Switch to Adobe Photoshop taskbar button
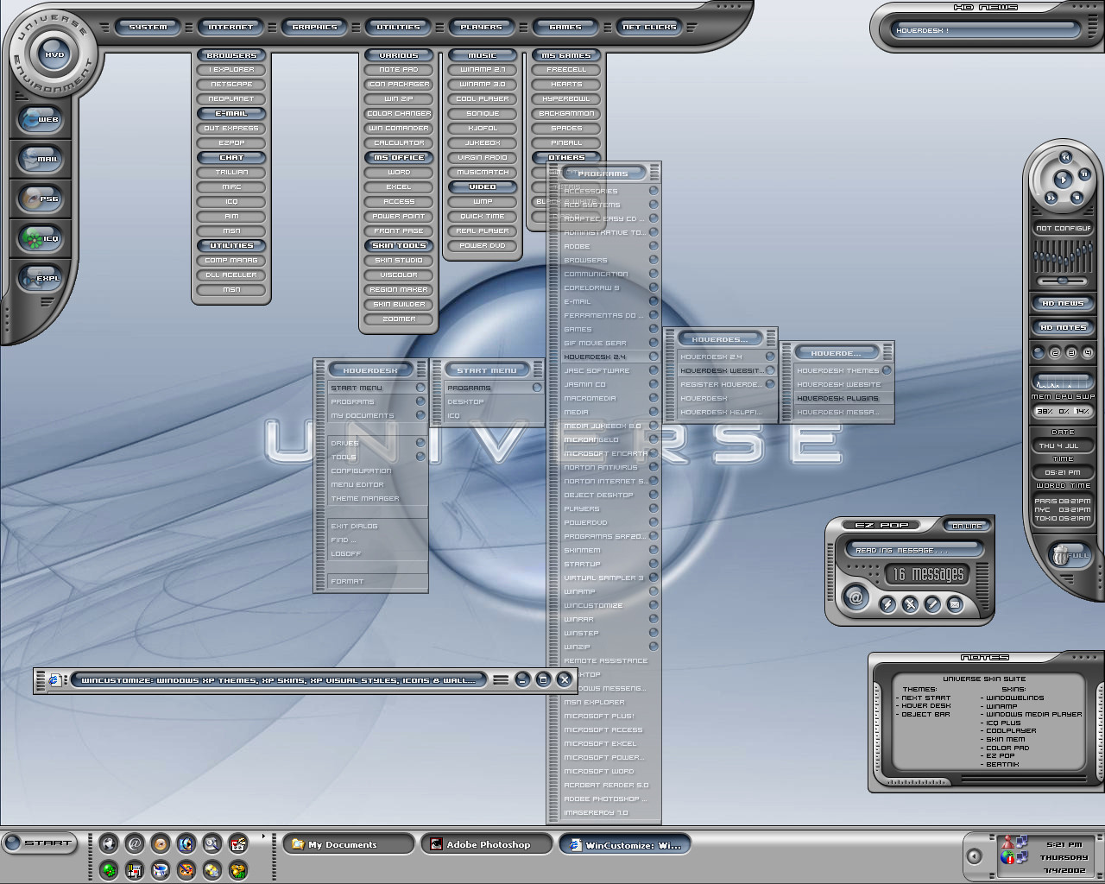The width and height of the screenshot is (1105, 884). click(487, 844)
